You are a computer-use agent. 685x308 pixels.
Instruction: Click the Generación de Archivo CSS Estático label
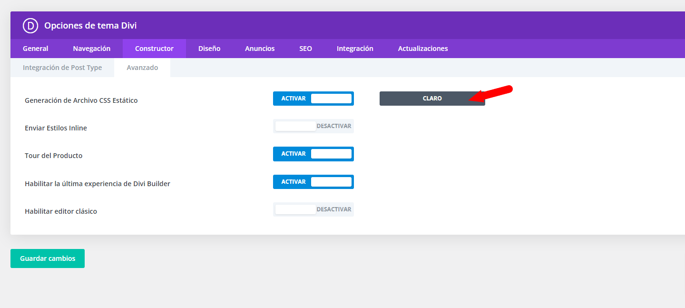click(81, 100)
